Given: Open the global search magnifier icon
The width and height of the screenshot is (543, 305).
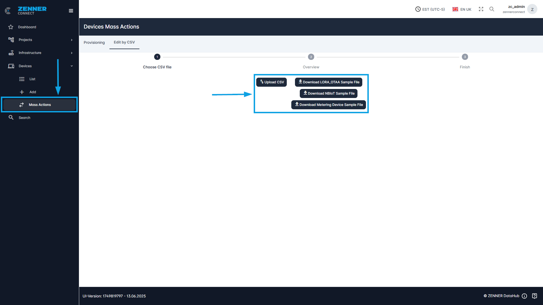Looking at the screenshot, I should click(492, 9).
